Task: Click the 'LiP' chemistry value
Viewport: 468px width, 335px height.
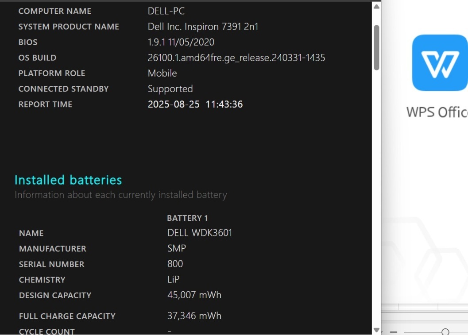Action: tap(174, 279)
